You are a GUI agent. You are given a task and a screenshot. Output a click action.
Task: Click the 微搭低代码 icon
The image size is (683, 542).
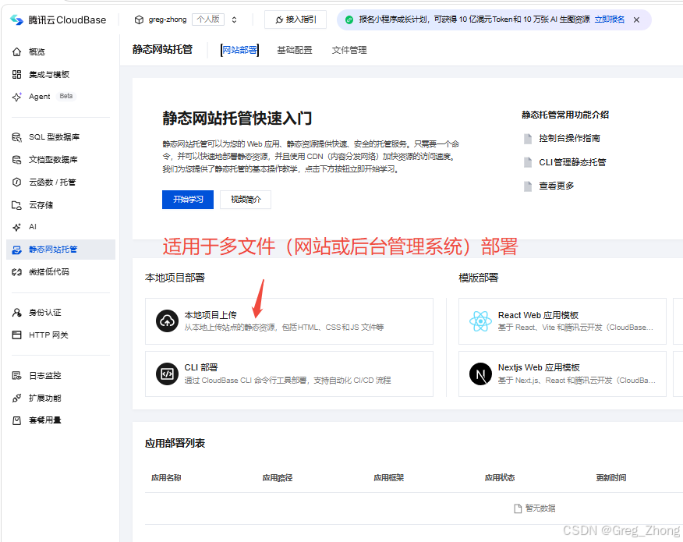click(16, 272)
